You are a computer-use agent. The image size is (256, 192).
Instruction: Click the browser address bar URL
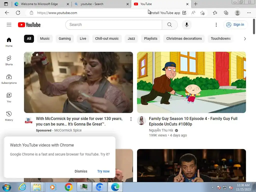[x=57, y=13]
